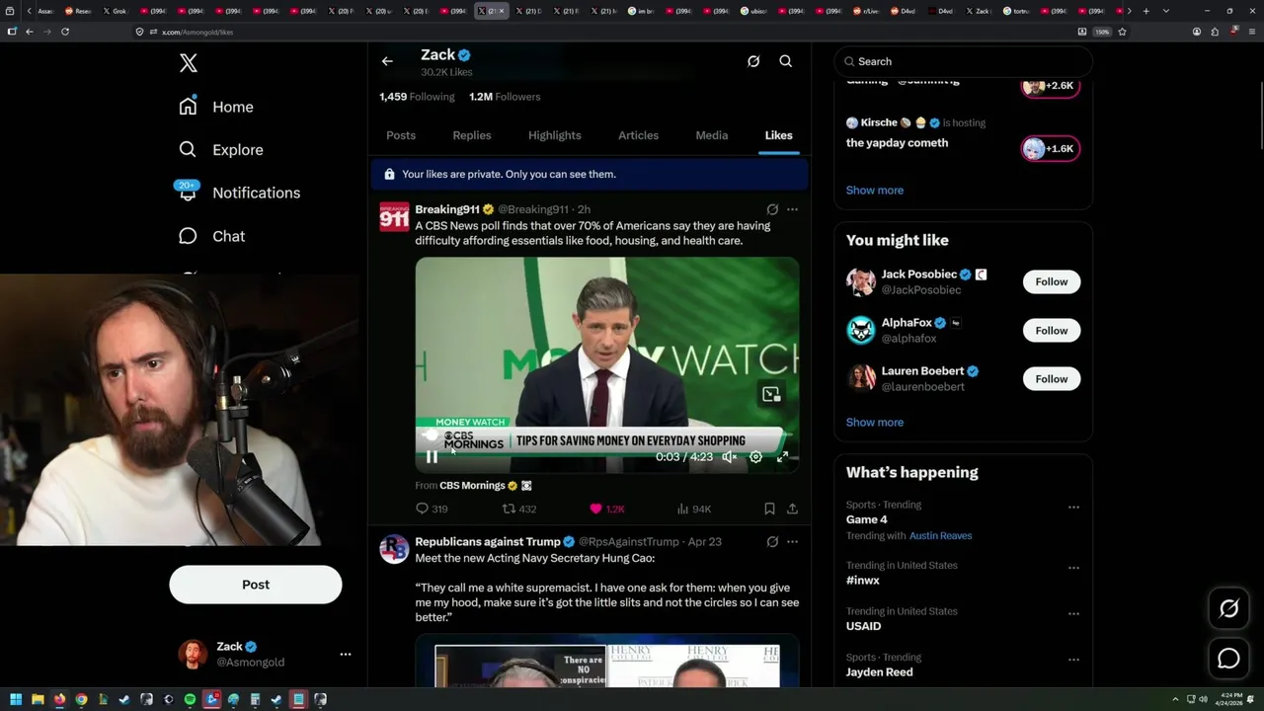Reply to the Breaking911 post
1264x711 pixels.
coord(422,509)
